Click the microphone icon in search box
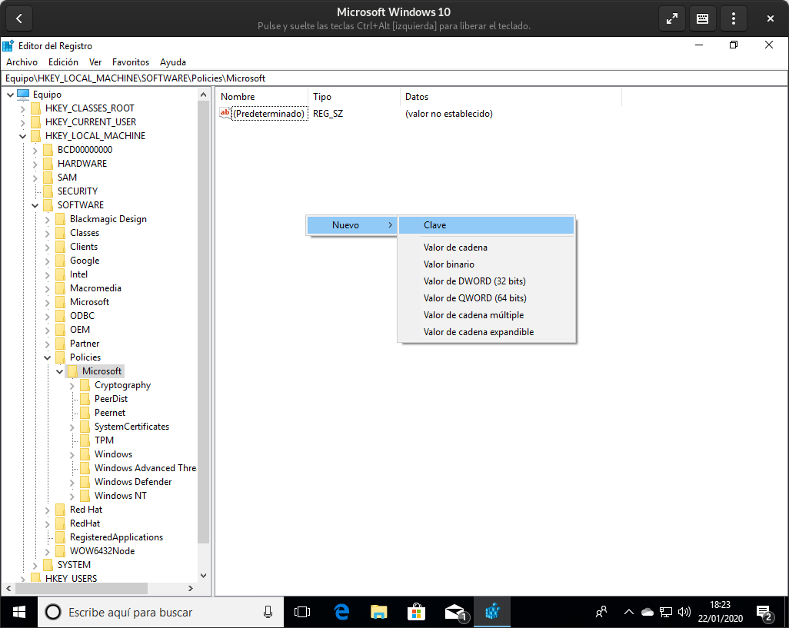The height and width of the screenshot is (628, 789). coord(268,612)
